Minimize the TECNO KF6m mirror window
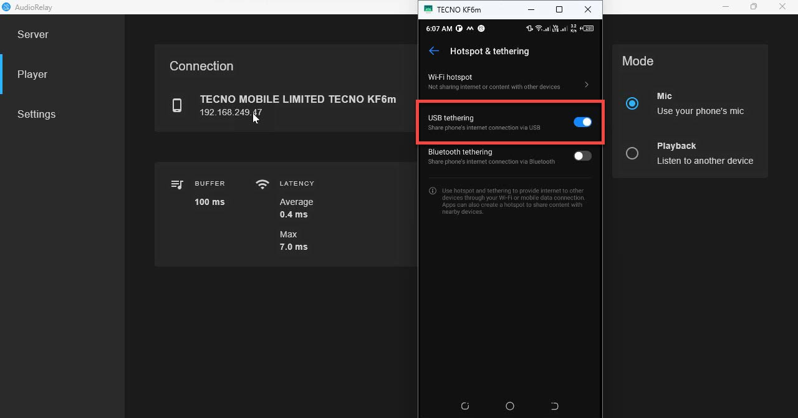798x418 pixels. point(531,9)
